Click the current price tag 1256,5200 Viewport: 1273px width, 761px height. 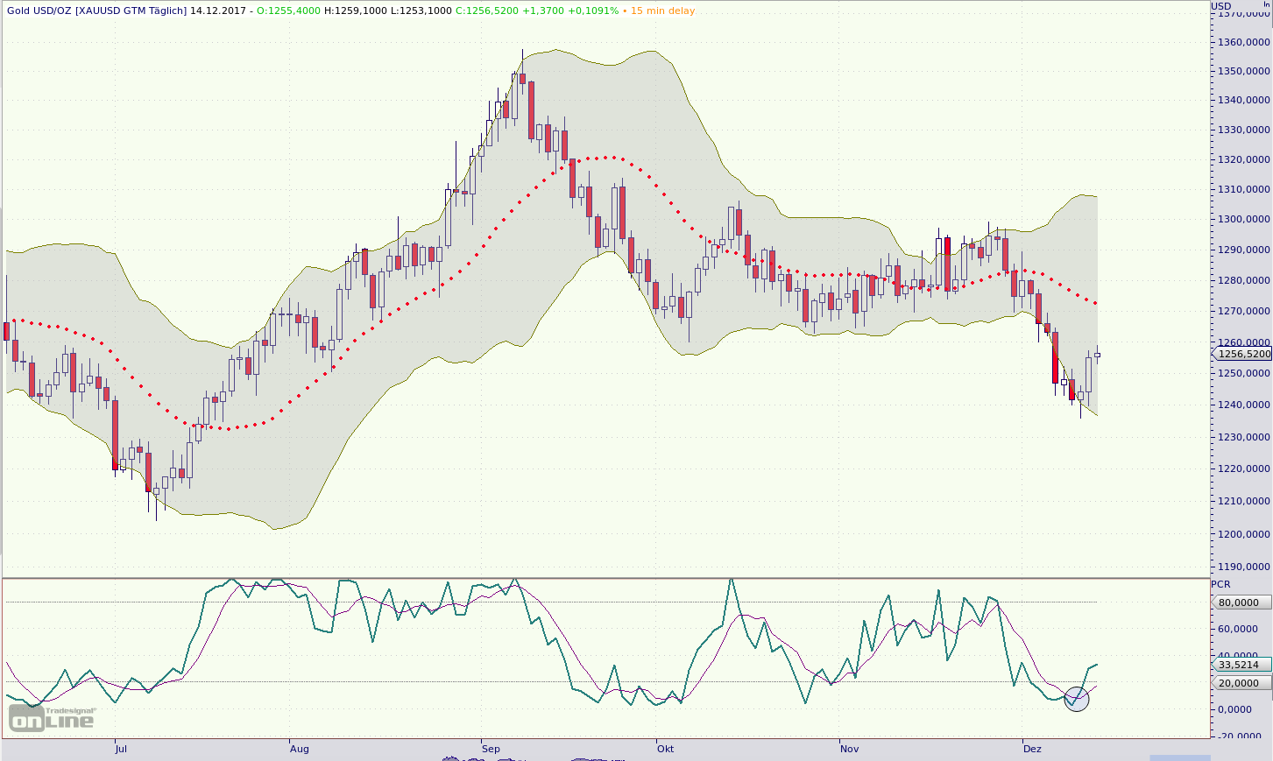(x=1243, y=355)
